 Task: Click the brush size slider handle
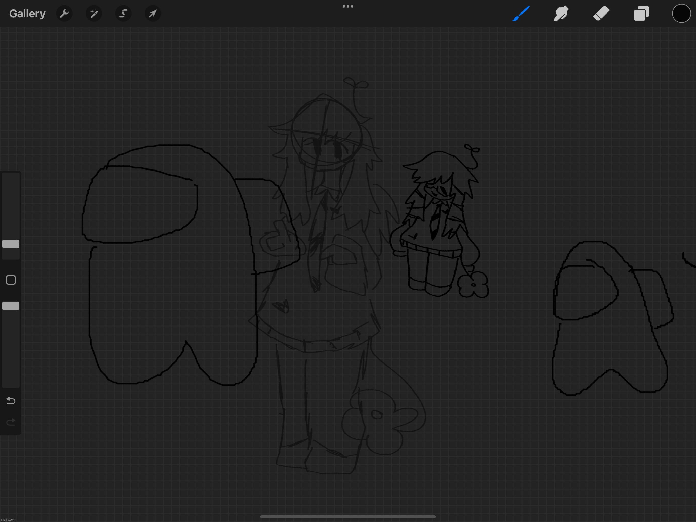tap(11, 244)
